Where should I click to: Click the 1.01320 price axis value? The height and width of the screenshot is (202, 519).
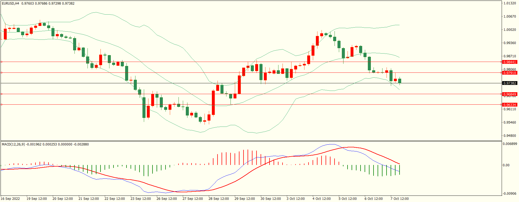pos(510,3)
